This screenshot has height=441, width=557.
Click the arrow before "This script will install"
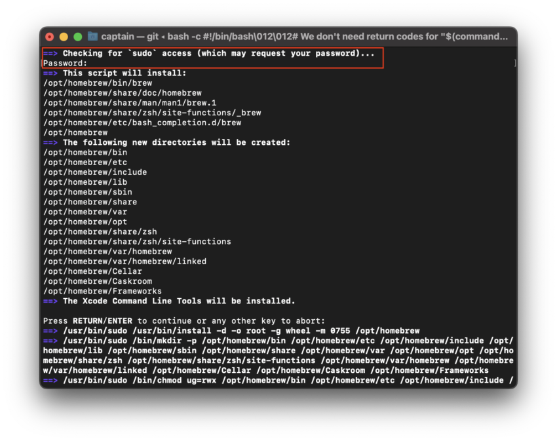point(50,73)
